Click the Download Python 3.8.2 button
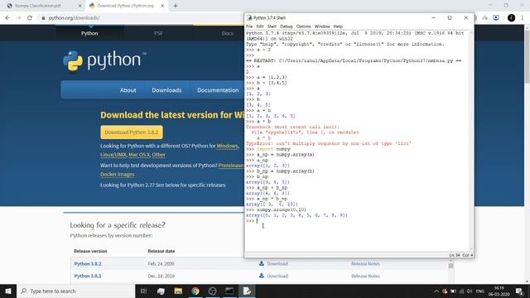Viewport: 530px width, 298px height. click(132, 132)
